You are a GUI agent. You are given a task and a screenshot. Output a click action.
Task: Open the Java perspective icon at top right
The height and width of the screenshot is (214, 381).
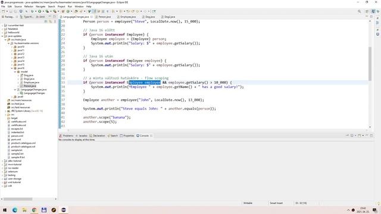coord(373,11)
